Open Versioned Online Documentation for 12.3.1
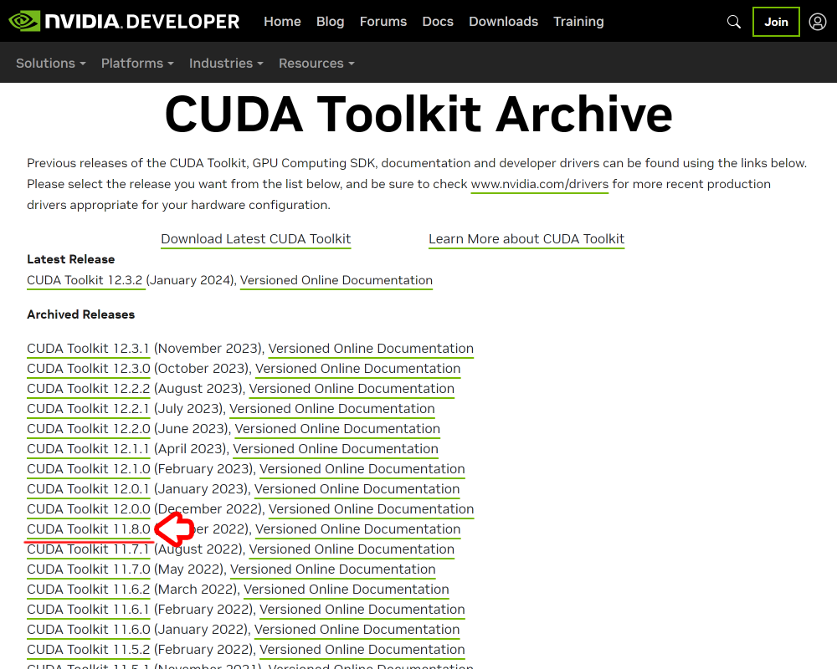 pos(371,348)
